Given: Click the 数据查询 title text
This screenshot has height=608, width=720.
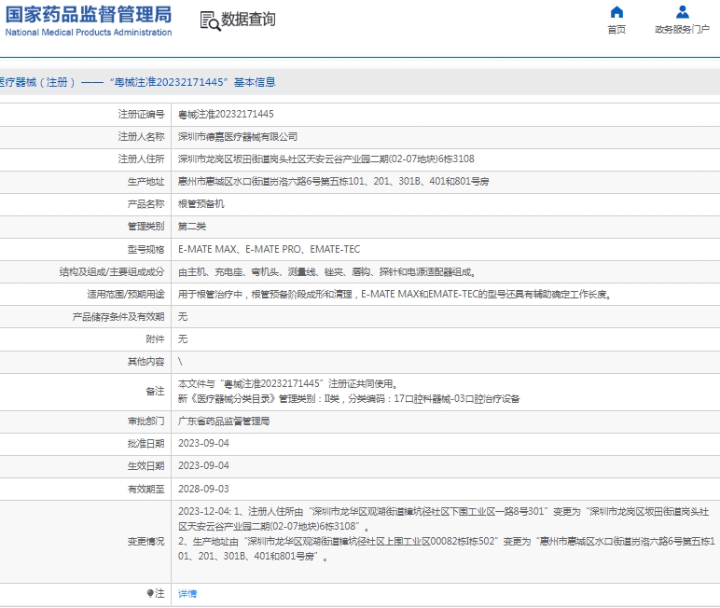Looking at the screenshot, I should click(248, 20).
